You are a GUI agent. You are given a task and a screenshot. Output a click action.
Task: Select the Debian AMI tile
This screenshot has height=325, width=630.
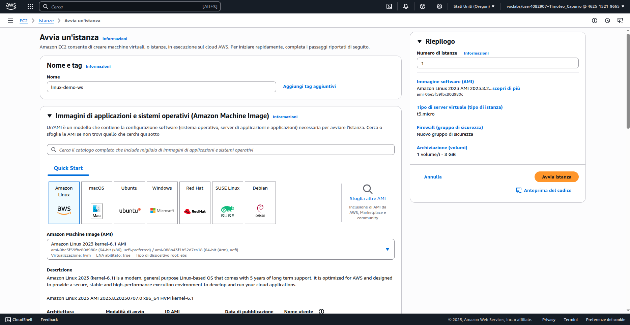coord(260,203)
